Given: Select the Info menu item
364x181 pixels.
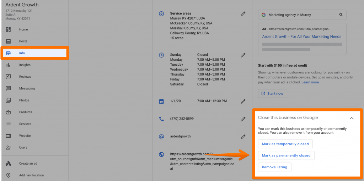Looking at the screenshot, I should coord(35,53).
